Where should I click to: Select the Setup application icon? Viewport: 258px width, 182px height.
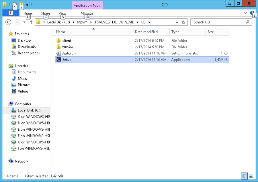tap(58, 60)
